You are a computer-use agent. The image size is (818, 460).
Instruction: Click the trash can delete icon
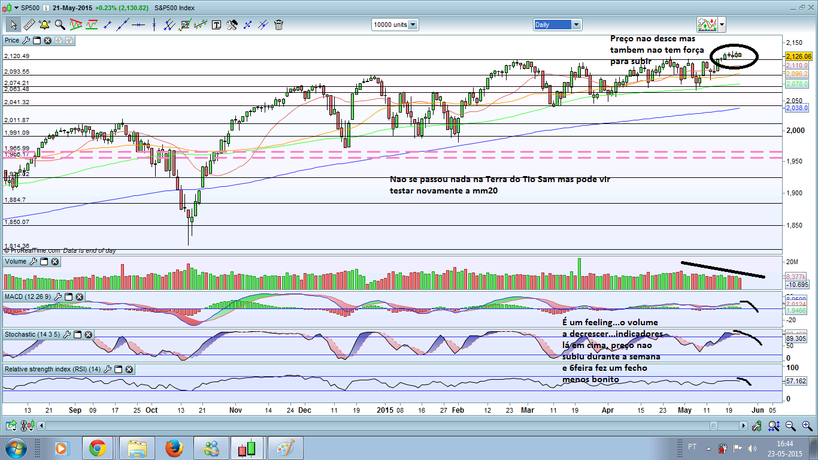point(278,25)
